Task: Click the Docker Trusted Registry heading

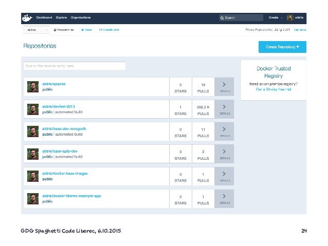Action: pyautogui.click(x=274, y=72)
